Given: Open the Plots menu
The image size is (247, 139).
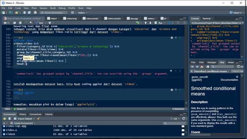Looking at the screenshot, I should pyautogui.click(x=34, y=8).
